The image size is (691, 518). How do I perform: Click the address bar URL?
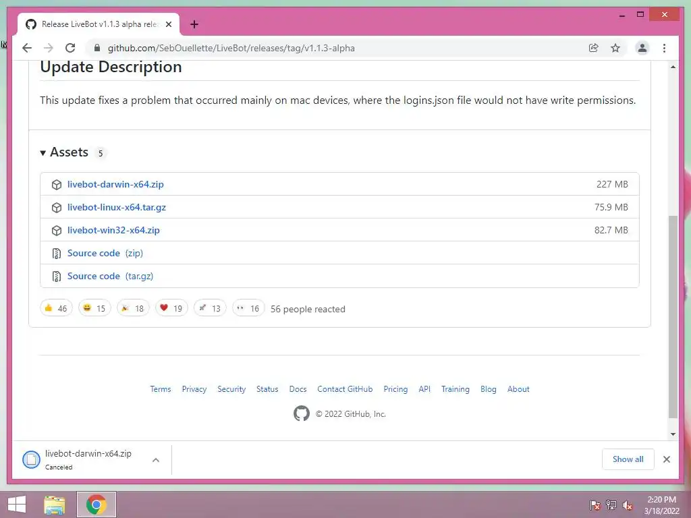[x=231, y=48]
